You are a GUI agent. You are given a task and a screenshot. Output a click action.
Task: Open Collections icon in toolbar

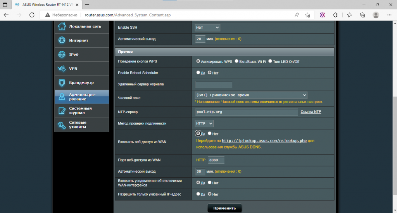coord(362,15)
